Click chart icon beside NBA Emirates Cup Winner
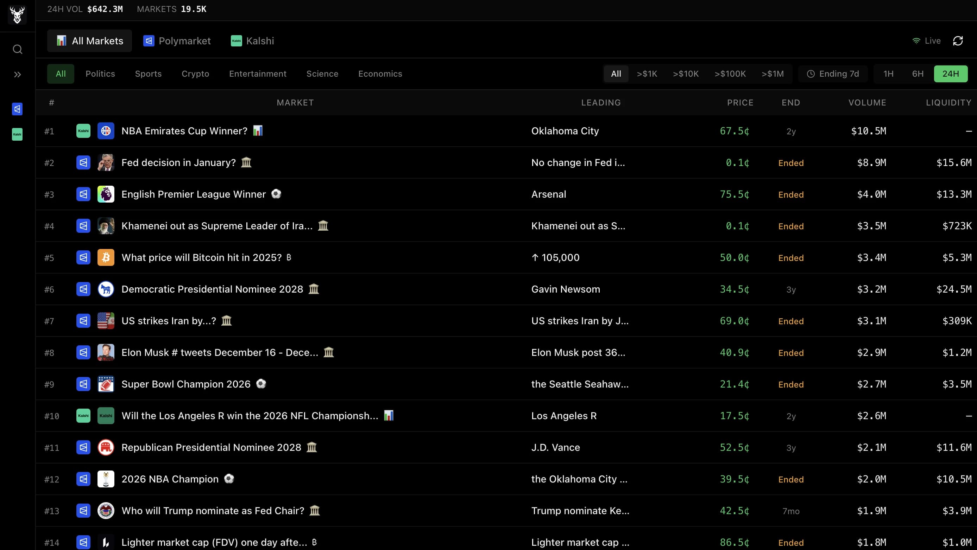This screenshot has width=977, height=550. pos(258,130)
